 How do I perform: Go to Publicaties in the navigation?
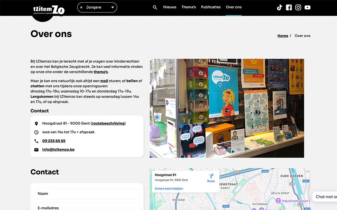pos(211,7)
